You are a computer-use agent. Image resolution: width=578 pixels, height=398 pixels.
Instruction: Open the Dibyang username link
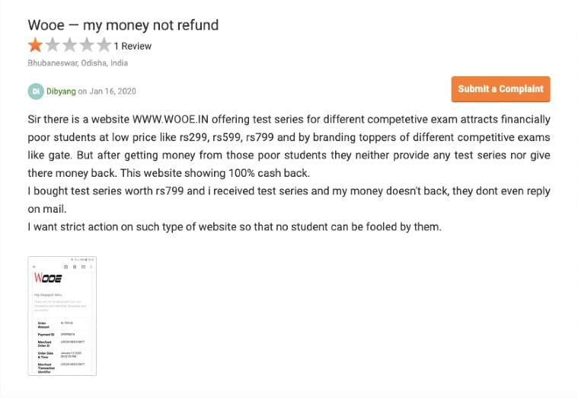coord(61,91)
